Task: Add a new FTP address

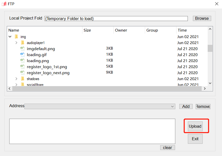Action: pyautogui.click(x=186, y=106)
